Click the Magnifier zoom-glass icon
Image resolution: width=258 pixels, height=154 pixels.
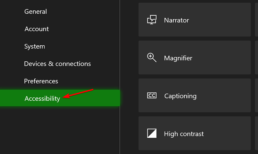point(152,58)
